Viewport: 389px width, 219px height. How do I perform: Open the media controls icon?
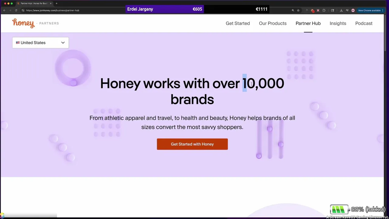(347, 10)
